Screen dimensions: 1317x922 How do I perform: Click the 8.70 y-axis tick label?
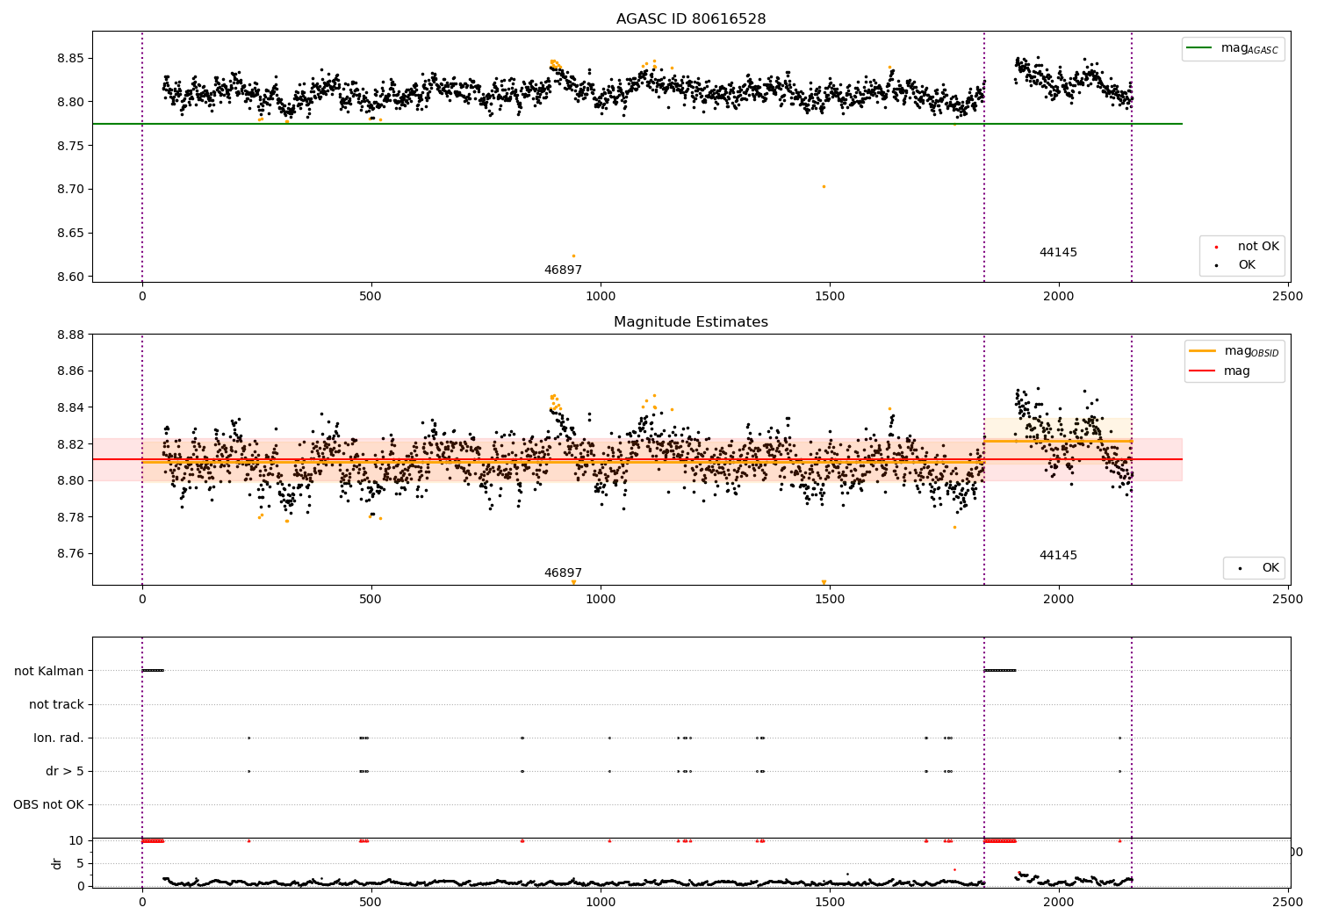70,190
